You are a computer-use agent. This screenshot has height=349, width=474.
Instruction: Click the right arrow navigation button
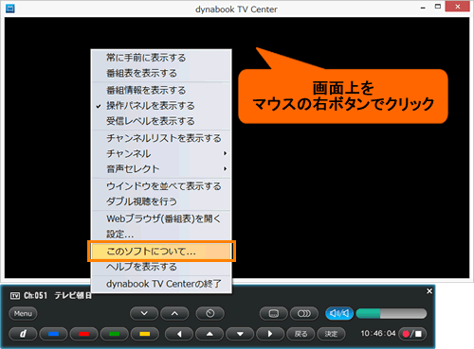click(270, 334)
